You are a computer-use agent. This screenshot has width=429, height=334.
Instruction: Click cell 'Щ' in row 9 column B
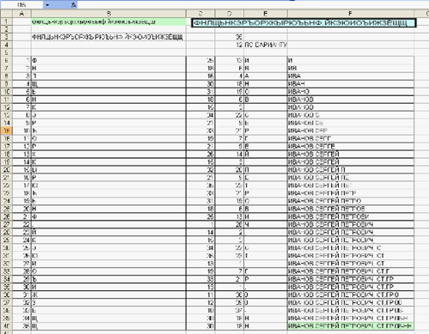[x=108, y=84]
